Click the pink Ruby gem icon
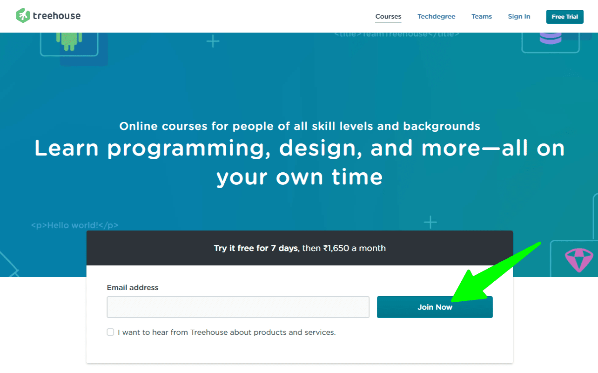 (x=579, y=260)
